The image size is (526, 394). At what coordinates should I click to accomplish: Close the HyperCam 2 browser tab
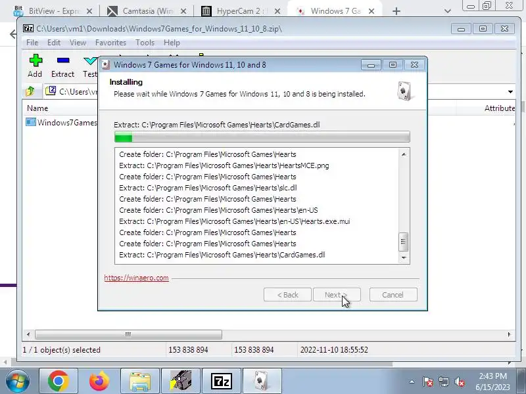tap(277, 11)
